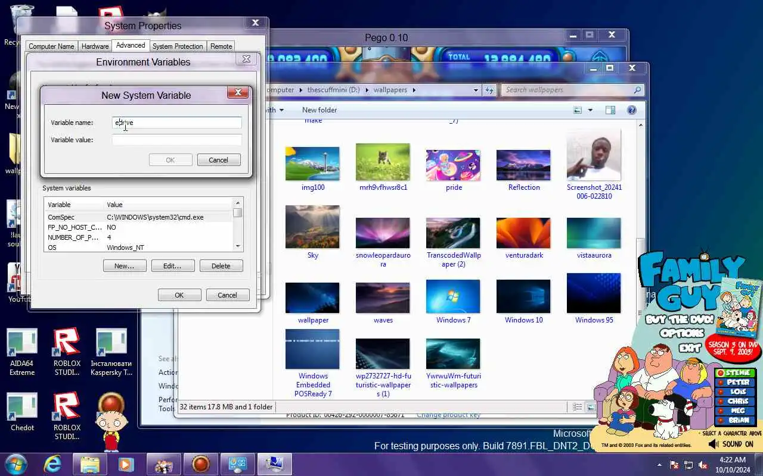Open the view options dropdown arrow
Image resolution: width=763 pixels, height=476 pixels.
coord(590,110)
